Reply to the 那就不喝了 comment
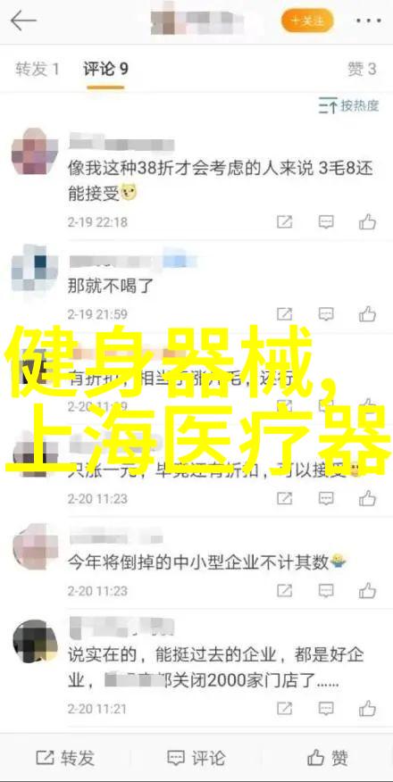The image size is (393, 782). [326, 314]
